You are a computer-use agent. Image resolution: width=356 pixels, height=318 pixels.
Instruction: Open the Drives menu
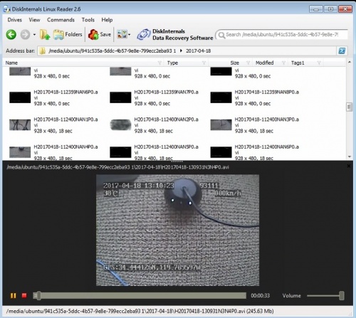15,20
